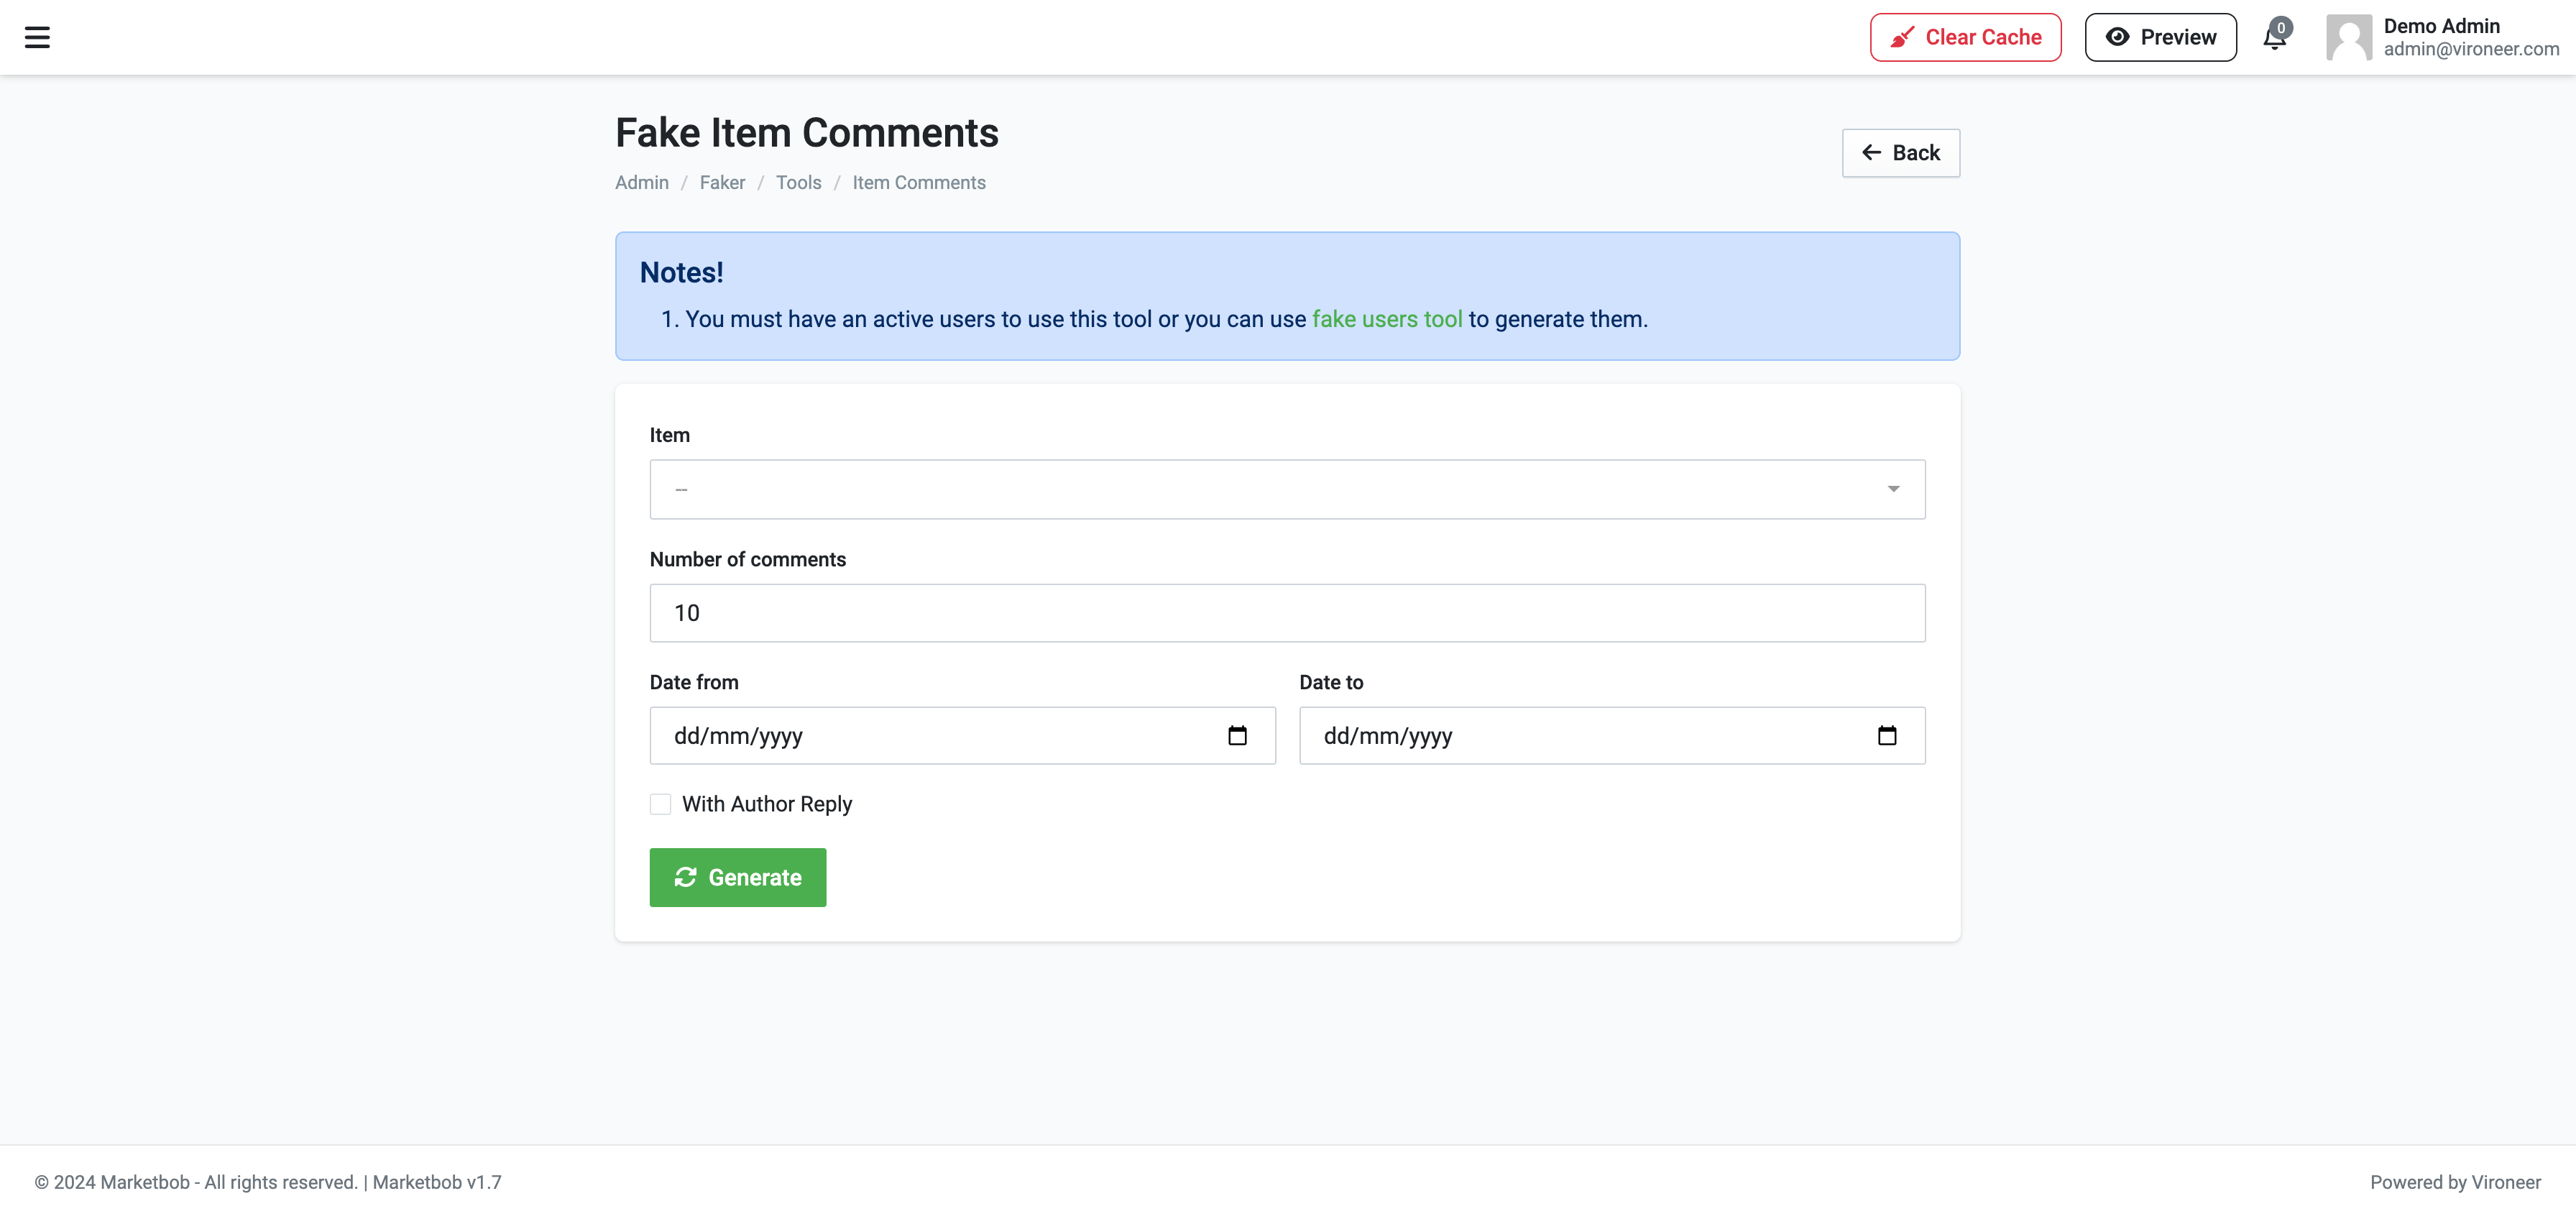
Task: Expand the Item dropdown
Action: [x=1286, y=489]
